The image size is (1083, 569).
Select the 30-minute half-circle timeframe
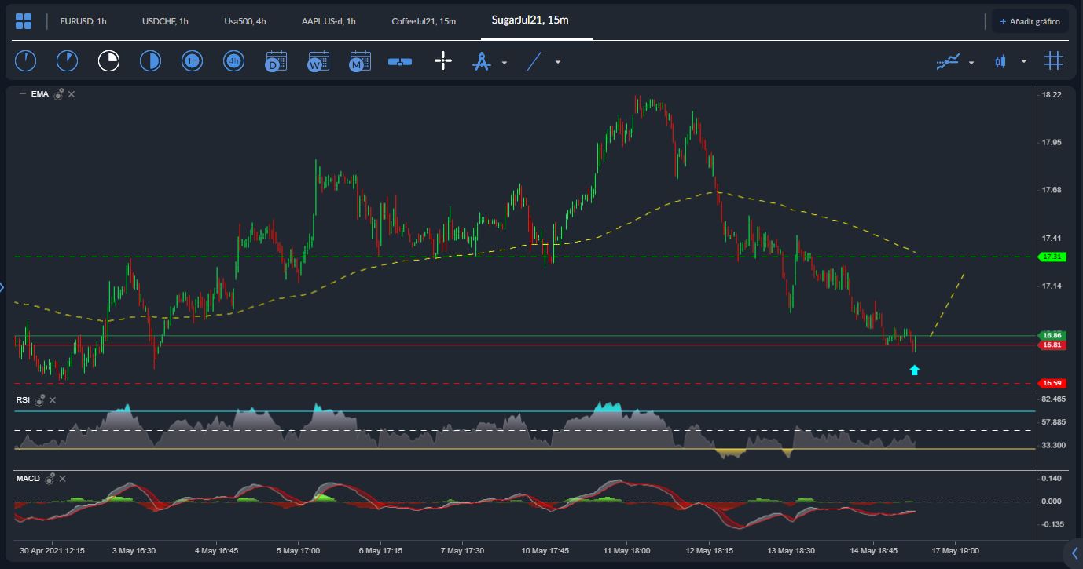(150, 60)
